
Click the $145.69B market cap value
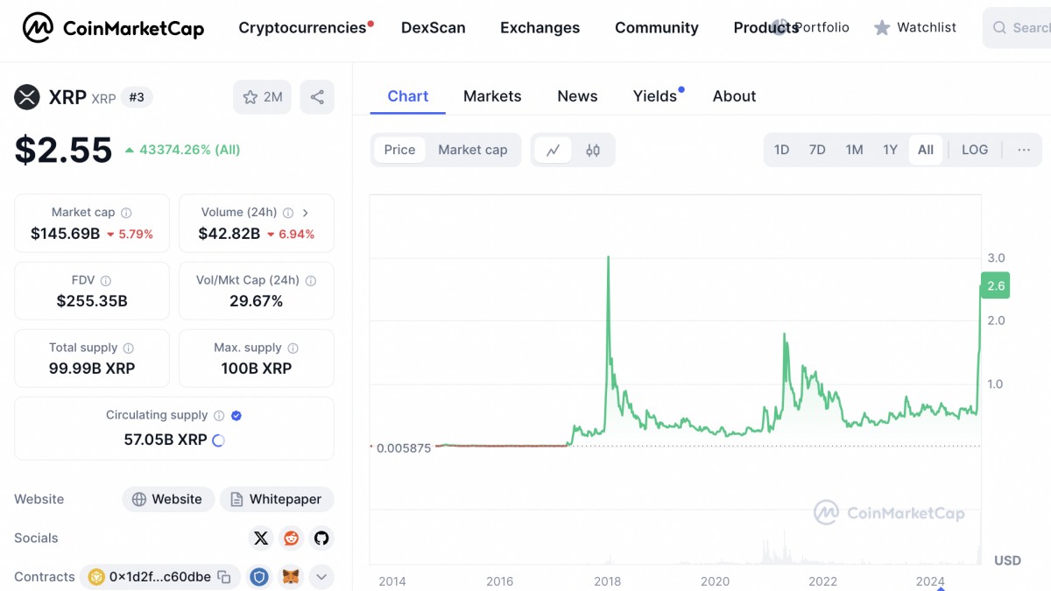tap(66, 234)
